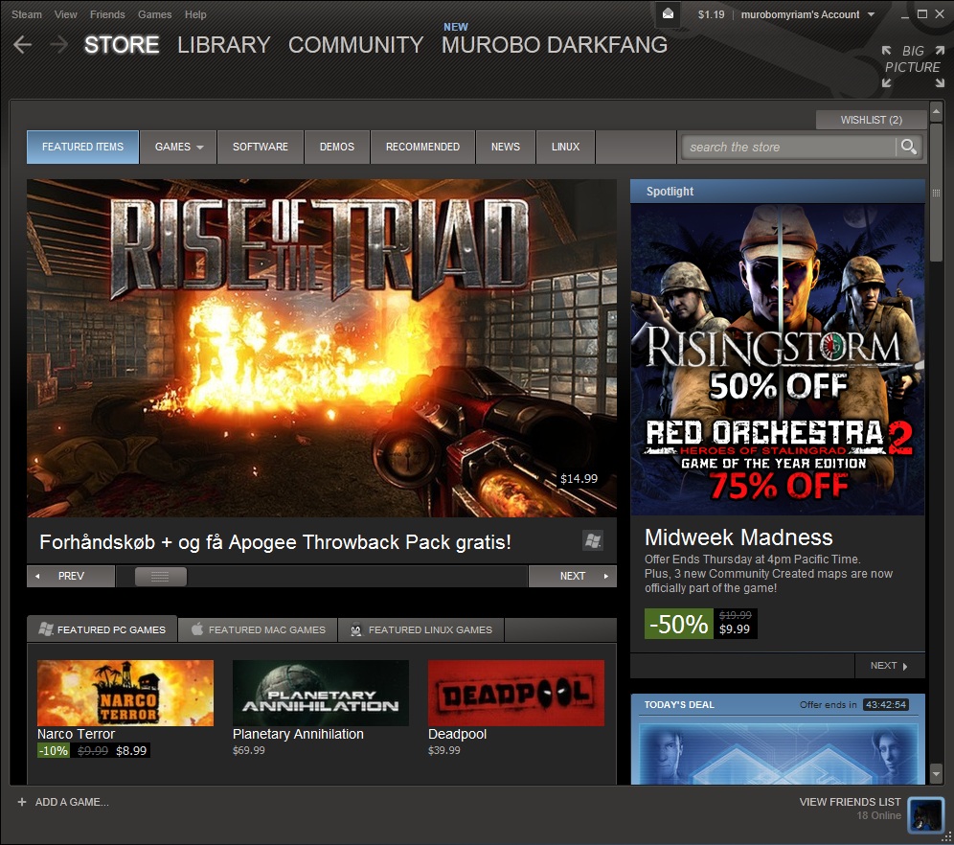Click the $1.19 wallet balance
The image size is (954, 845).
[711, 14]
